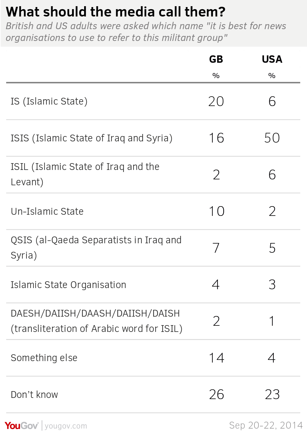Viewport: 307px width, 435px height.
Task: Click the Islamic State Organisation label
Action: (69, 285)
